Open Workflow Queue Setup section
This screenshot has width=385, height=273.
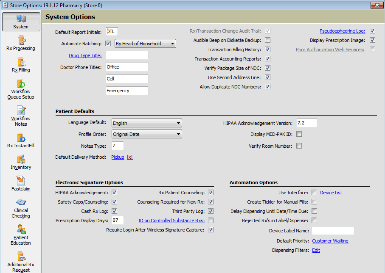[x=21, y=89]
